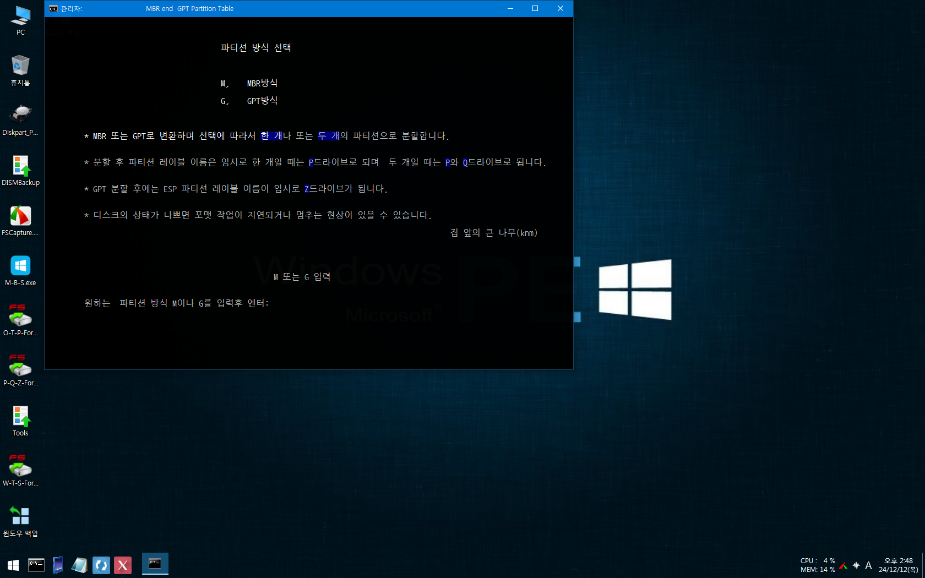Click the 'MBR end GPT Partition Table' title
925x578 pixels.
[x=189, y=9]
